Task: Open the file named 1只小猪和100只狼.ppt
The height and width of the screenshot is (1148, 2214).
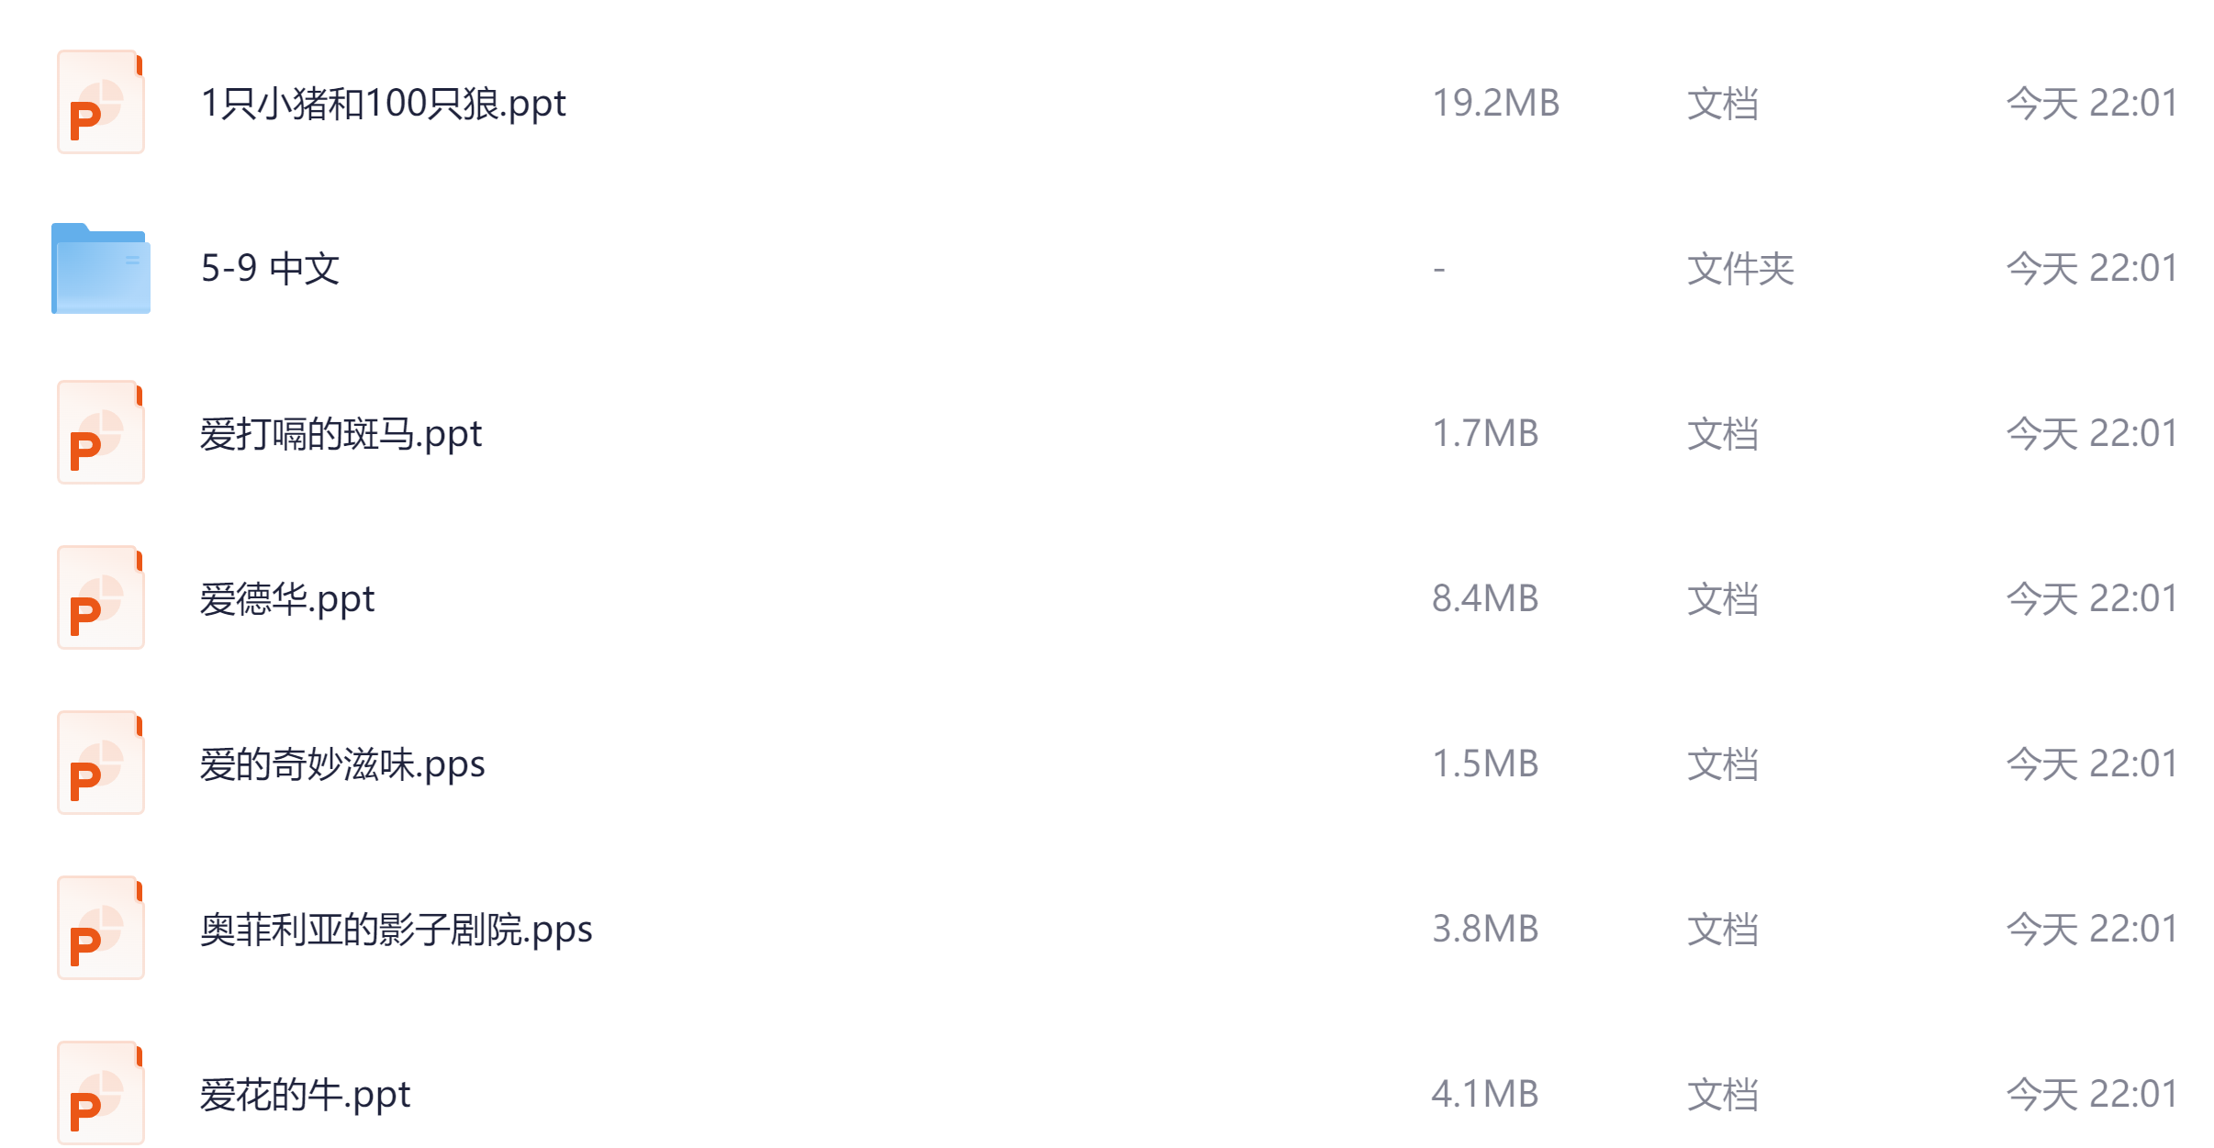Action: pyautogui.click(x=383, y=103)
